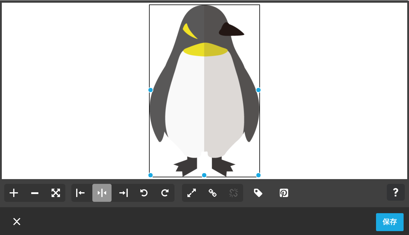Click the left middle resize handle
The height and width of the screenshot is (235, 409).
151,90
